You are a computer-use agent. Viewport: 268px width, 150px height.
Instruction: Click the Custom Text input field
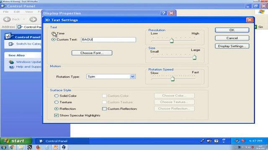pyautogui.click(x=108, y=40)
